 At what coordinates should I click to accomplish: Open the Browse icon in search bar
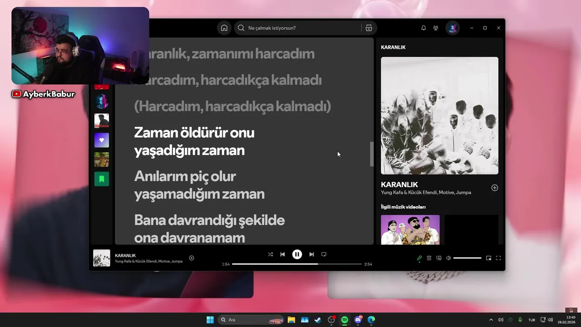click(x=369, y=28)
